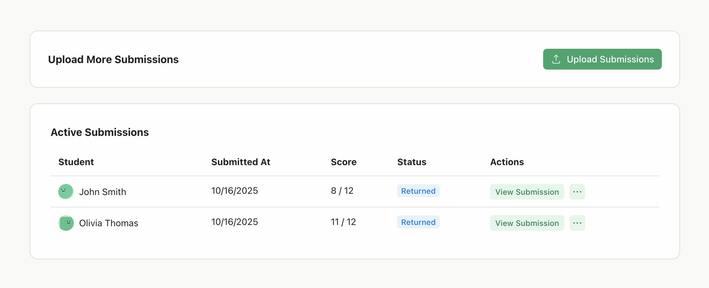Open more options menu for Olivia Thomas
709x288 pixels.
tap(577, 223)
